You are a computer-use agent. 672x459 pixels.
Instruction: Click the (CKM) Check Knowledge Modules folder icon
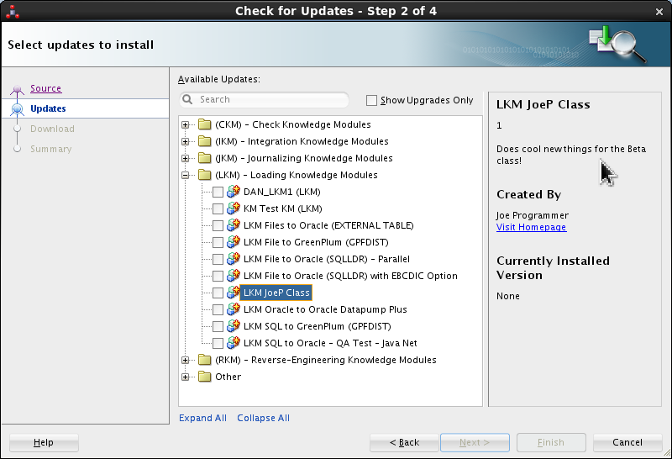(204, 124)
